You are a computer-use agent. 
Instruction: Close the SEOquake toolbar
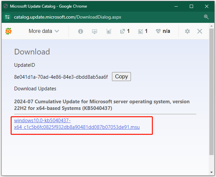coord(200,31)
